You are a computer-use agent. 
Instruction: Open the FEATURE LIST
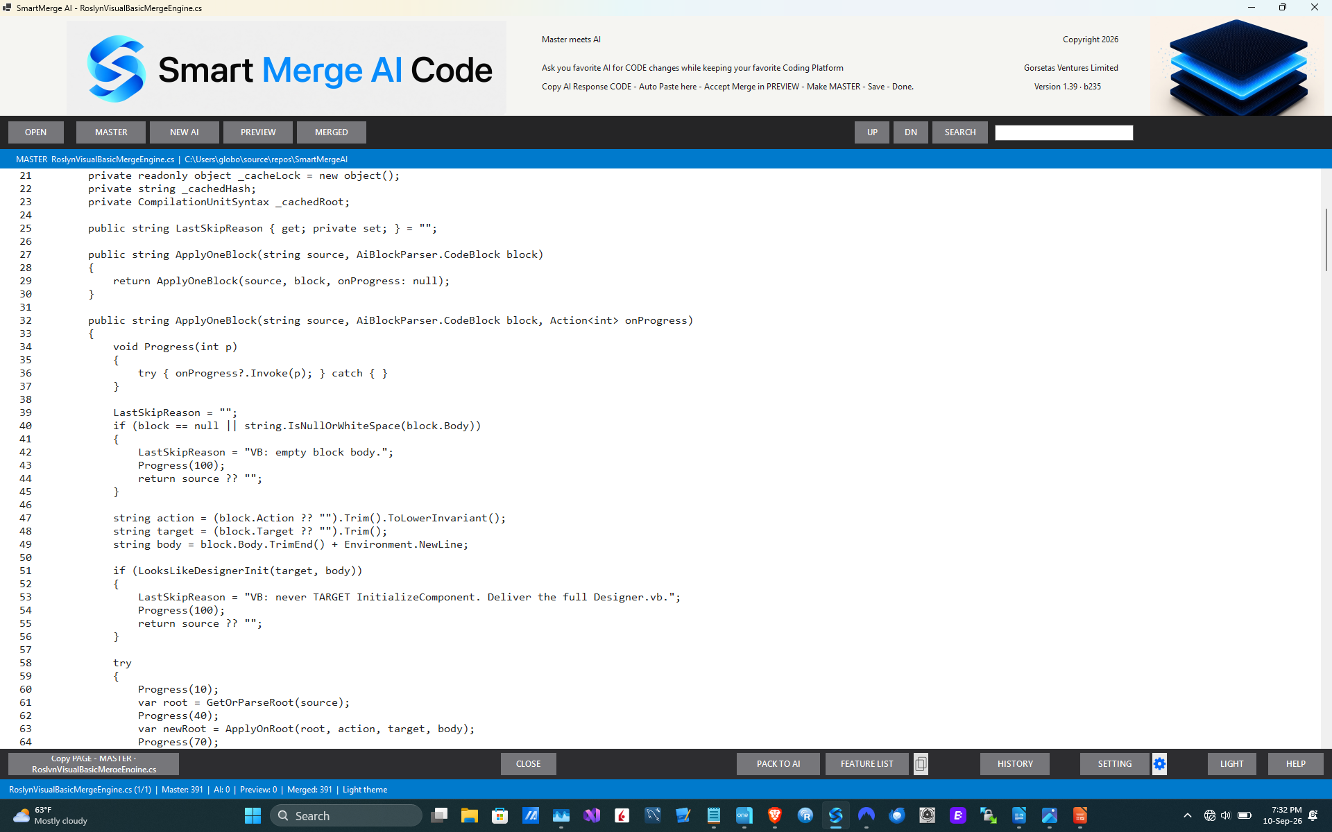867,763
